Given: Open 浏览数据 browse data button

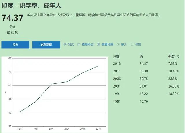Looking at the screenshot, I should [46, 45].
